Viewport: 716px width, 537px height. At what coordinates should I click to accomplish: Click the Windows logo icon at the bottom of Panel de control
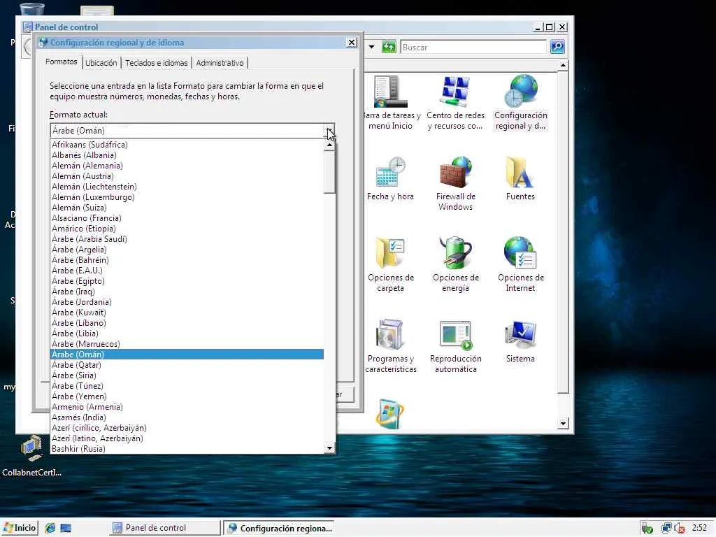coord(389,414)
